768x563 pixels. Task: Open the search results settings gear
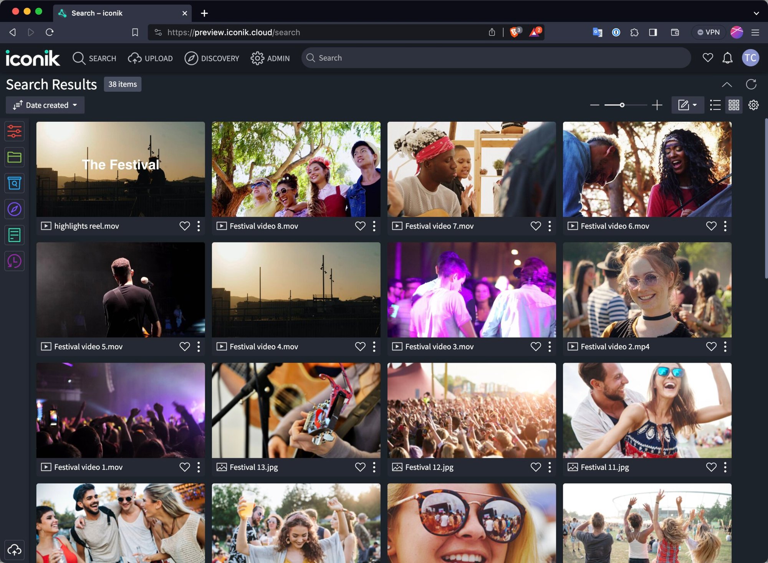(753, 104)
